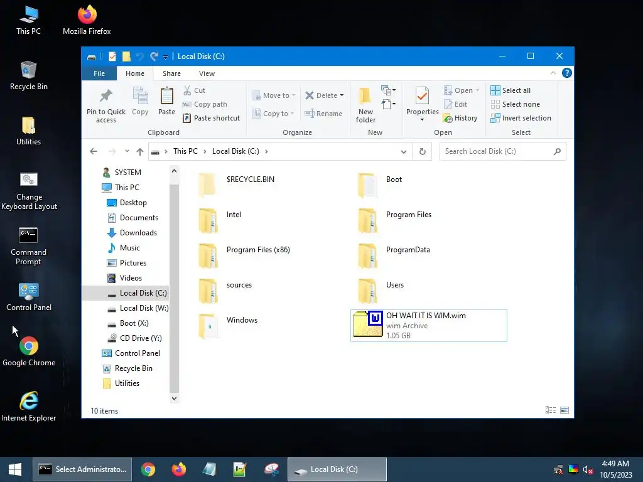The height and width of the screenshot is (482, 643).
Task: Open the File menu tab
Action: (x=99, y=73)
